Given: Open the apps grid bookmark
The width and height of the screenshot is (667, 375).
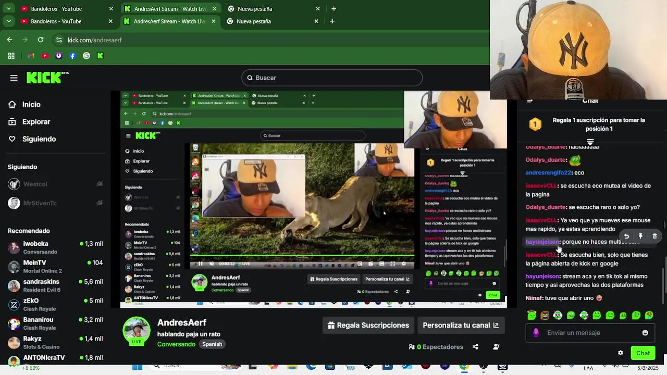Looking at the screenshot, I should click(x=11, y=56).
